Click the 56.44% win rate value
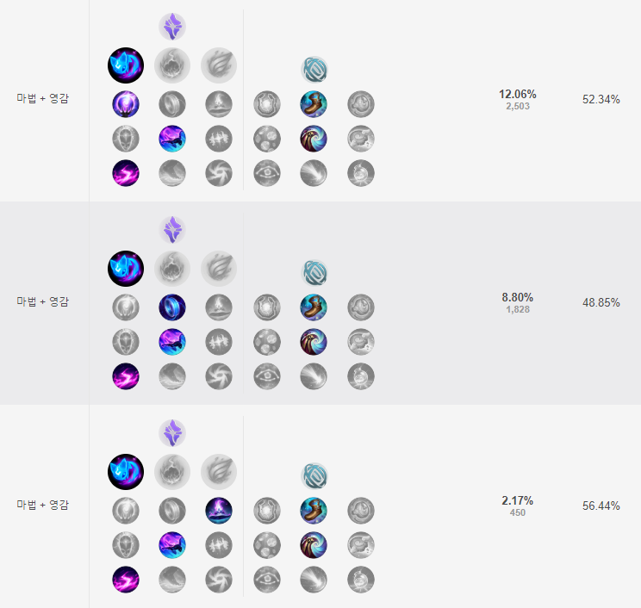Viewport: 641px width, 608px height. point(601,506)
